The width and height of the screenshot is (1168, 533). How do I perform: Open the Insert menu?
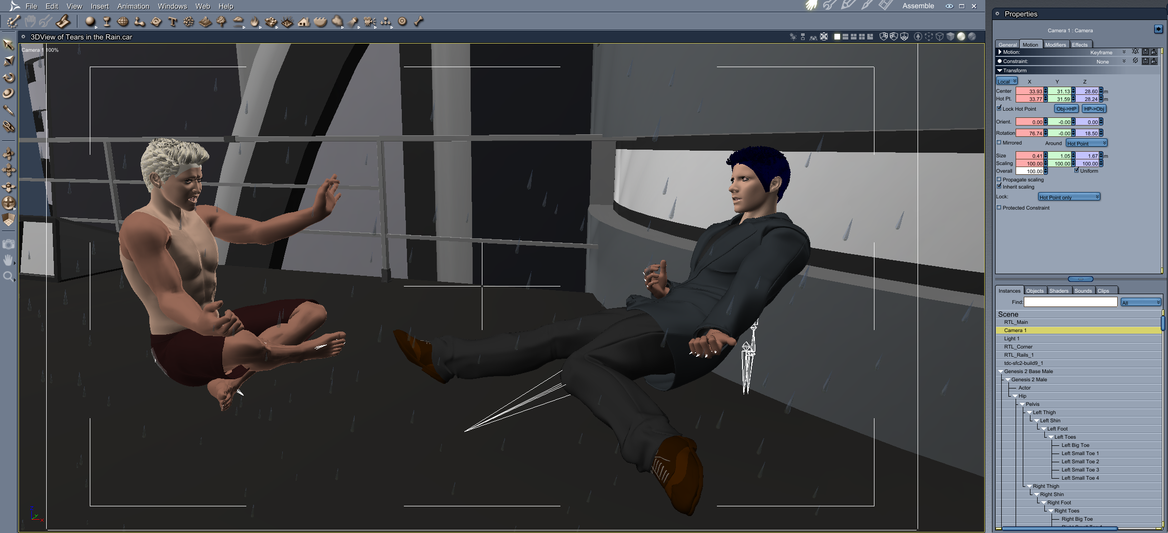pos(100,6)
